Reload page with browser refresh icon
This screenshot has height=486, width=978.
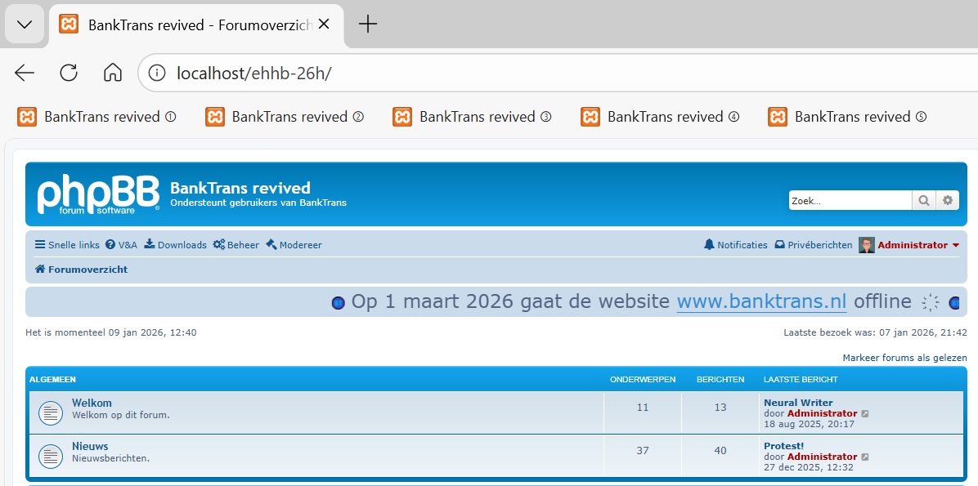(69, 73)
